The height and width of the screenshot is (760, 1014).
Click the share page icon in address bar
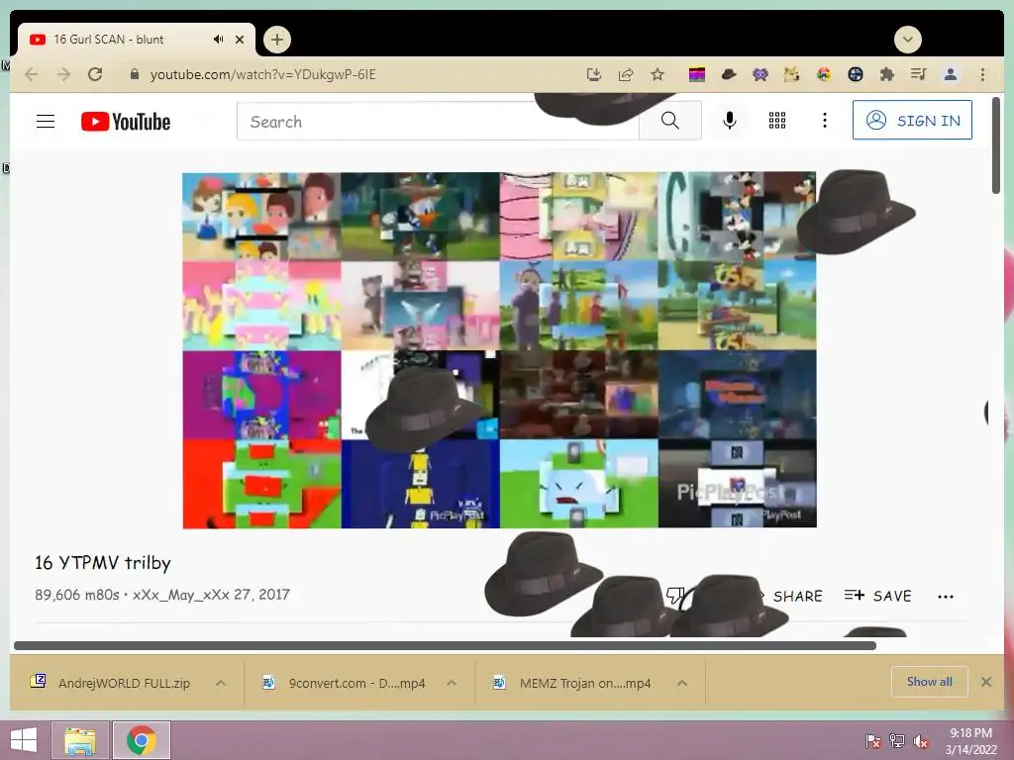pos(626,74)
